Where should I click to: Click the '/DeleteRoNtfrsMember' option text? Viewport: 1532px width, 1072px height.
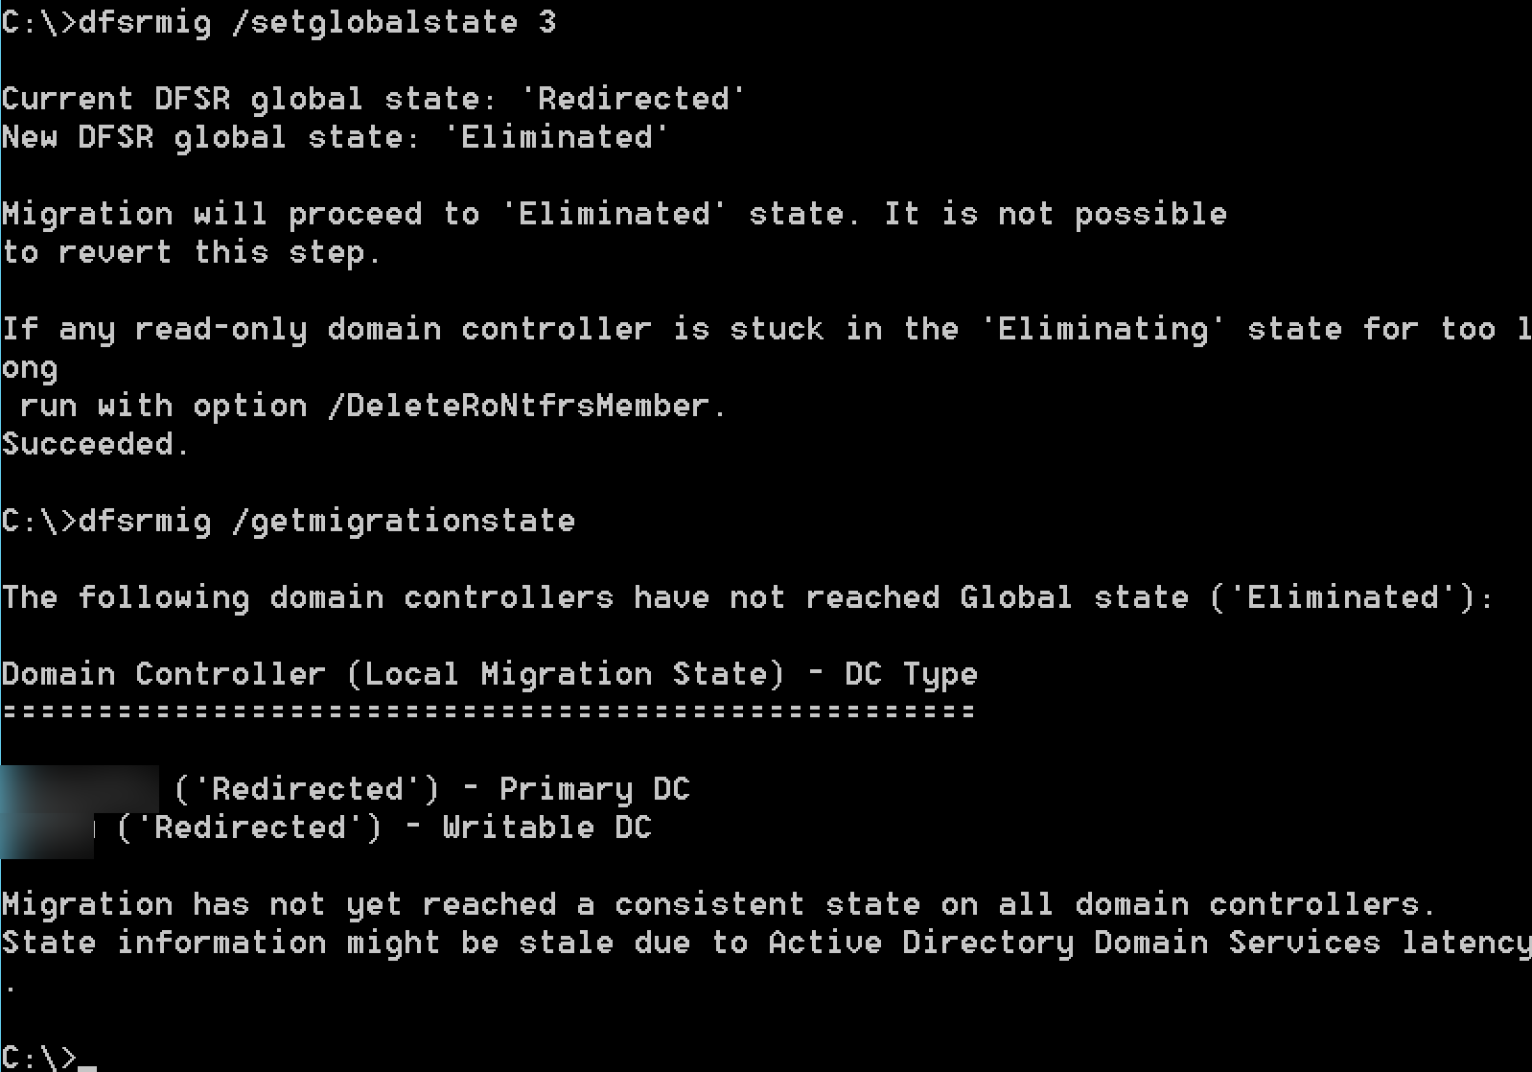[x=518, y=407]
